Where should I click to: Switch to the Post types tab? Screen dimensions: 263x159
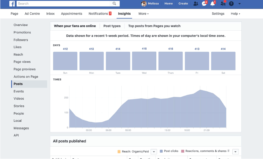click(112, 26)
